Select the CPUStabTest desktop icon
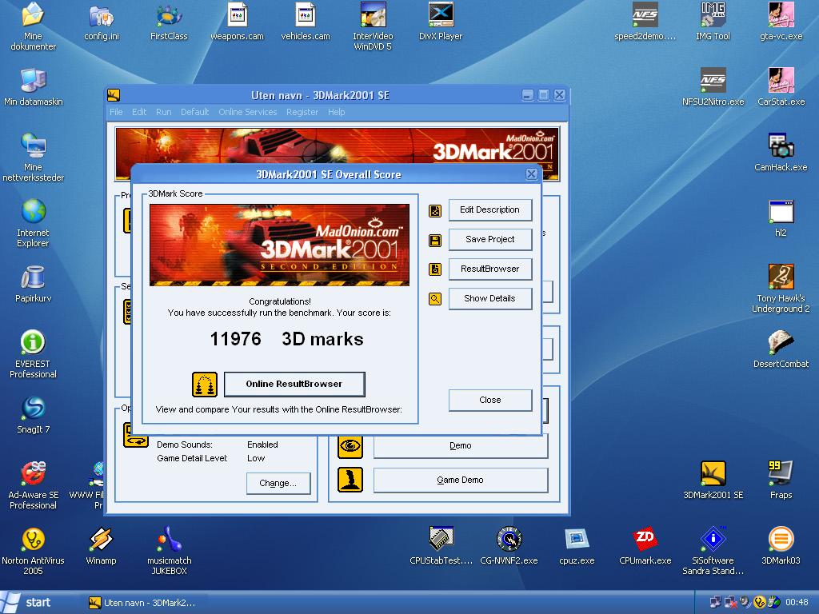 click(441, 545)
